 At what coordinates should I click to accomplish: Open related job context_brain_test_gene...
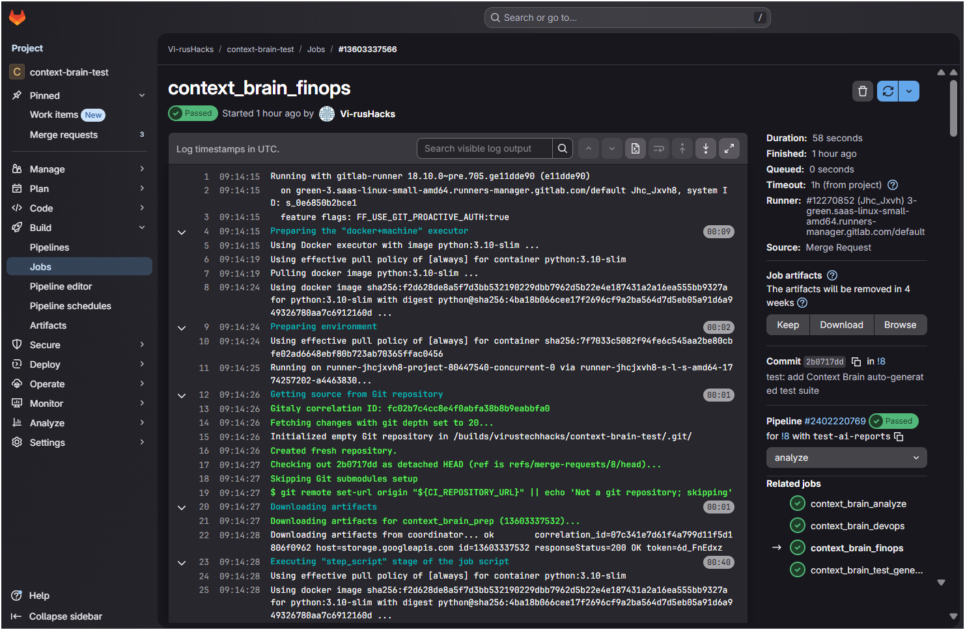pos(866,570)
